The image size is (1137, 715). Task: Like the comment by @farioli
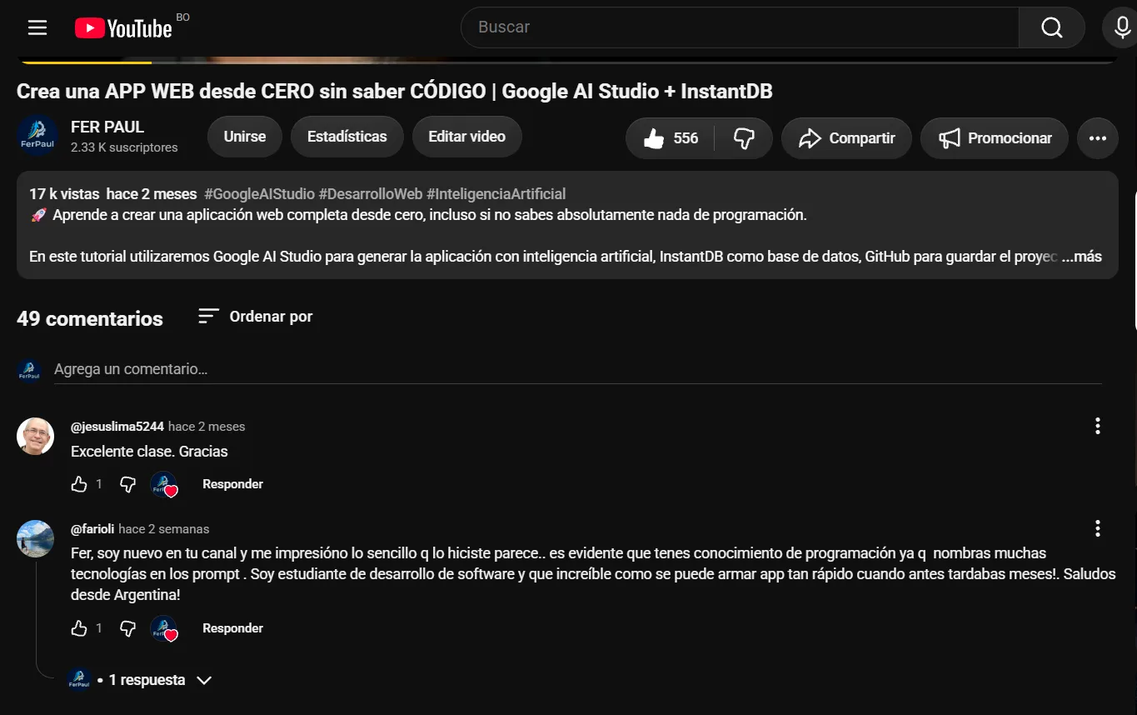79,628
